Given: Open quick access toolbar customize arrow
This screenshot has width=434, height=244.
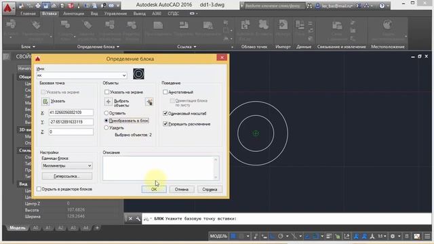Looking at the screenshot, I should pos(118,5).
